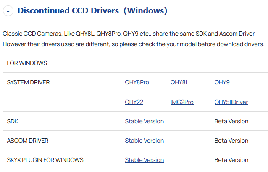The width and height of the screenshot is (268, 172).
Task: Download ASCOM Driver Stable Version
Action: (x=144, y=141)
